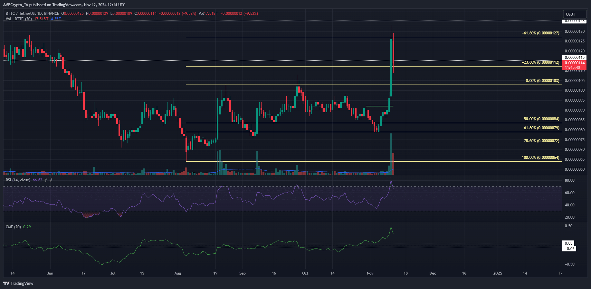Click the 2025 marker on time axis
Image resolution: width=591 pixels, height=289 pixels.
(498, 273)
